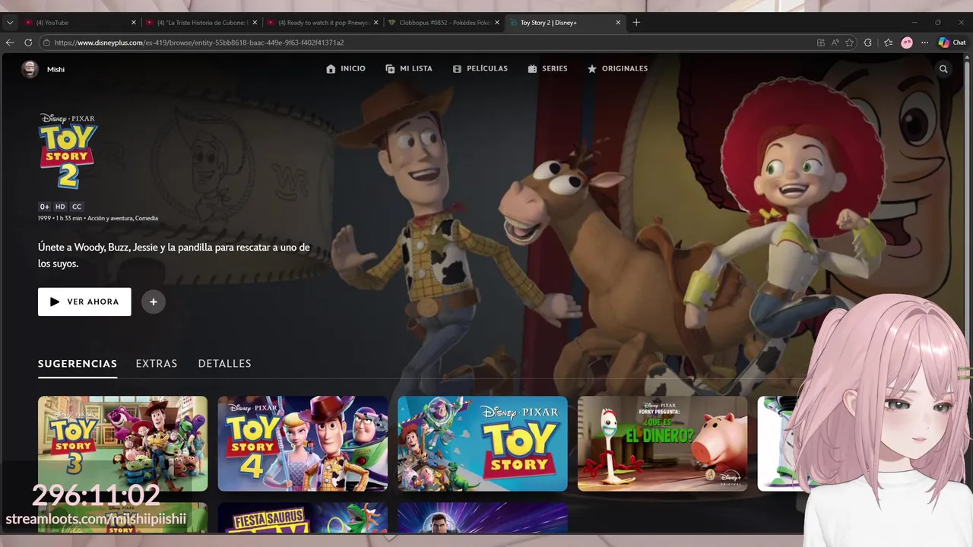Image resolution: width=973 pixels, height=547 pixels.
Task: Browse Películas section
Action: click(x=480, y=68)
